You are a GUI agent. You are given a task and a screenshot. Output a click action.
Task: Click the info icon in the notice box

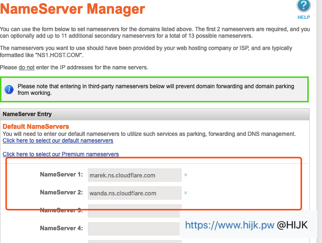click(9, 90)
